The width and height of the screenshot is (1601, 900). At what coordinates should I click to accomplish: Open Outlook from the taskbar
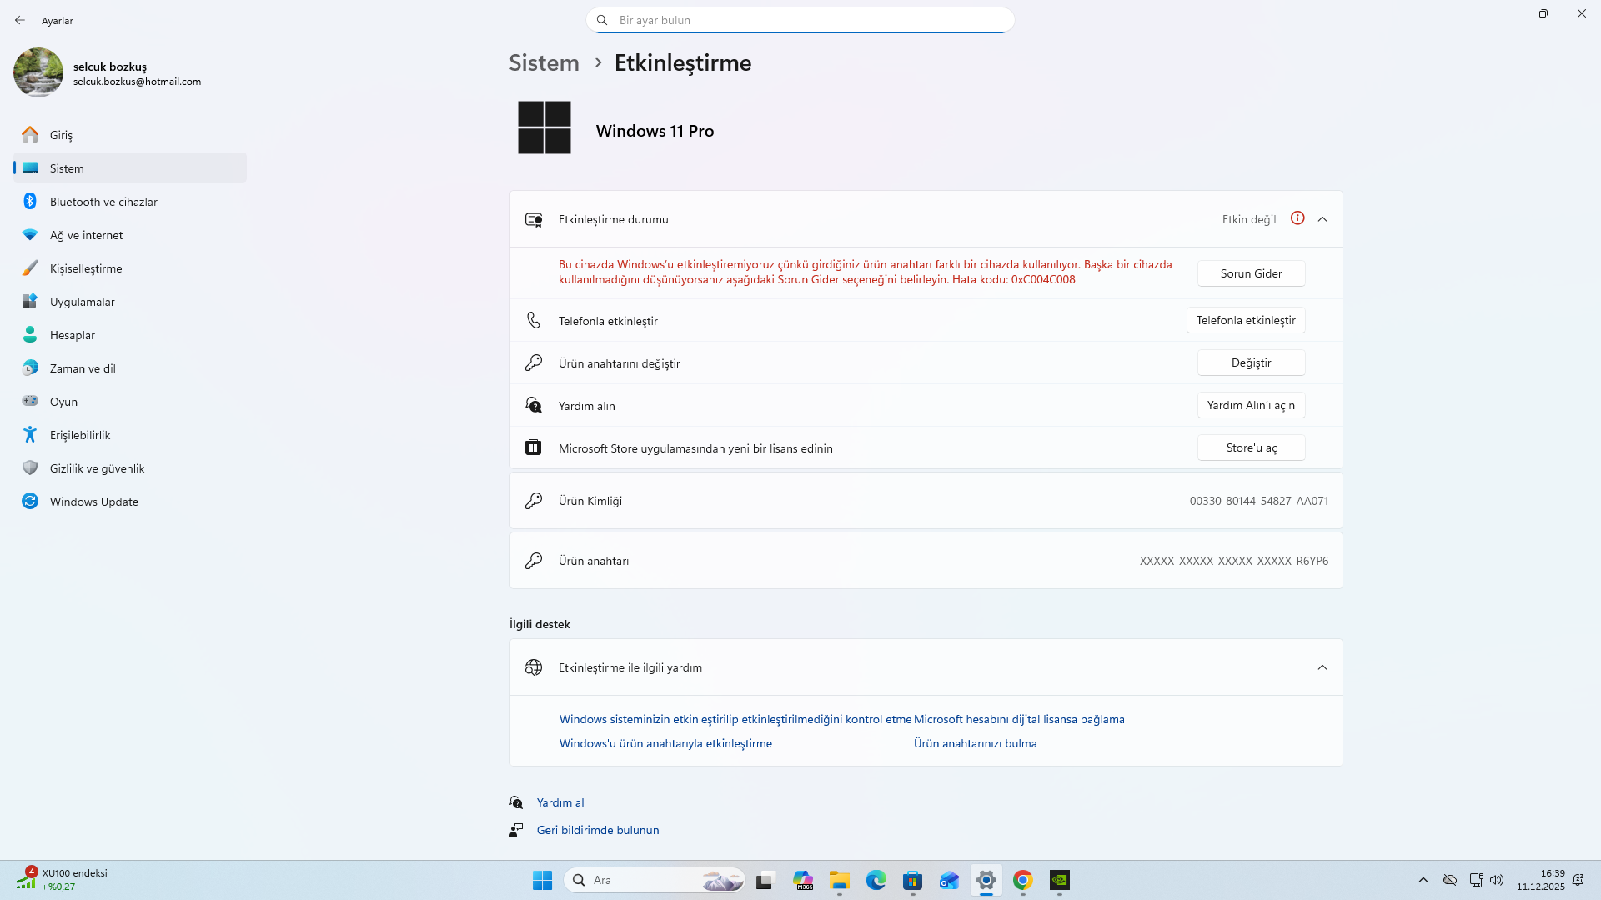[x=950, y=880]
